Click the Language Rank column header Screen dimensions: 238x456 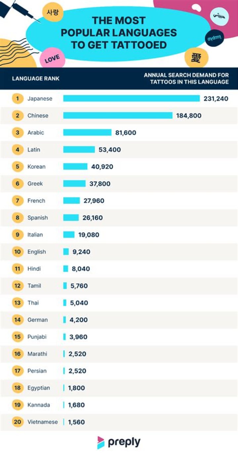36,79
